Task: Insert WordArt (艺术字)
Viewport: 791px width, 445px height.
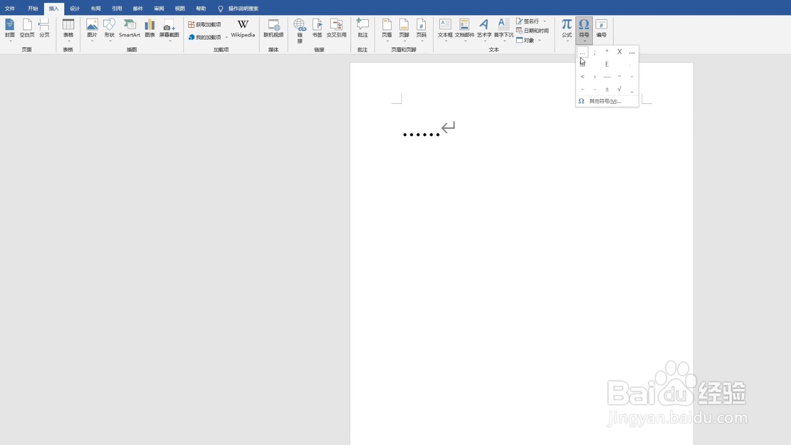Action: click(484, 30)
